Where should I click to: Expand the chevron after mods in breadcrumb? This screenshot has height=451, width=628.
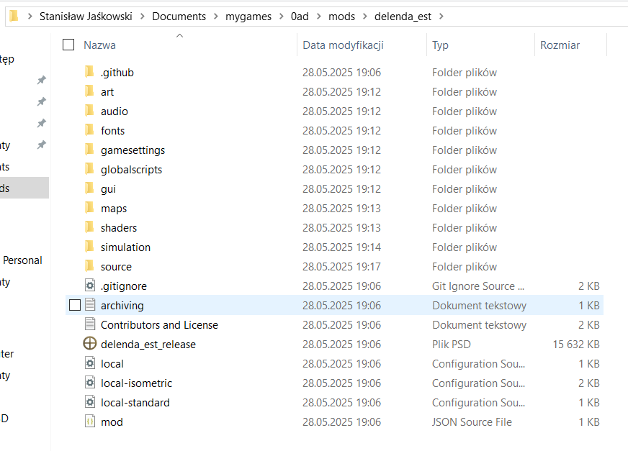click(365, 17)
